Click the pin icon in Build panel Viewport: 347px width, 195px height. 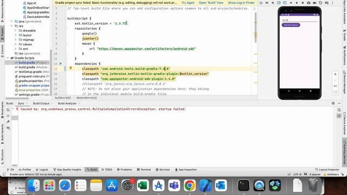coord(8,122)
